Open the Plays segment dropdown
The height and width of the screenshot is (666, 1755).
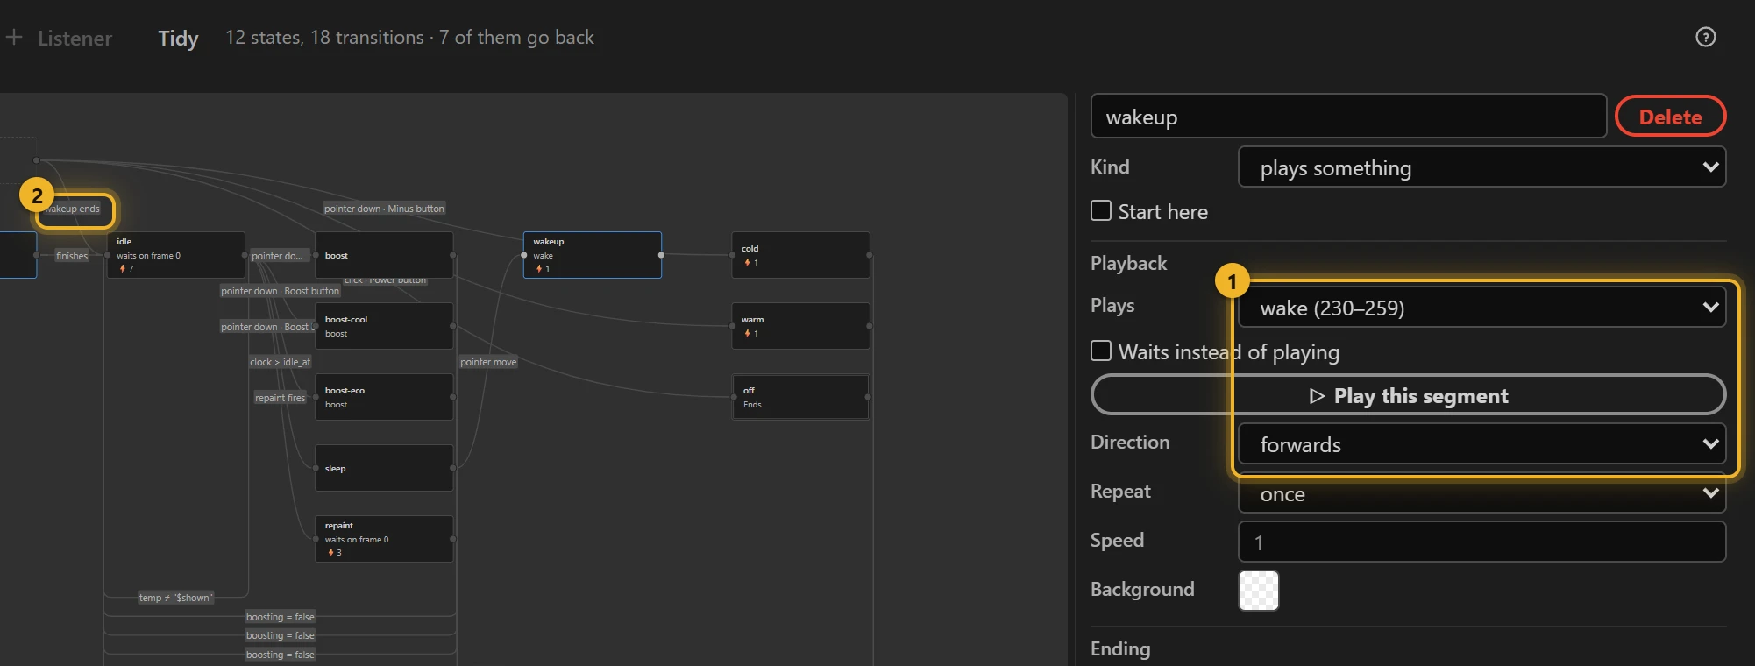point(1481,307)
